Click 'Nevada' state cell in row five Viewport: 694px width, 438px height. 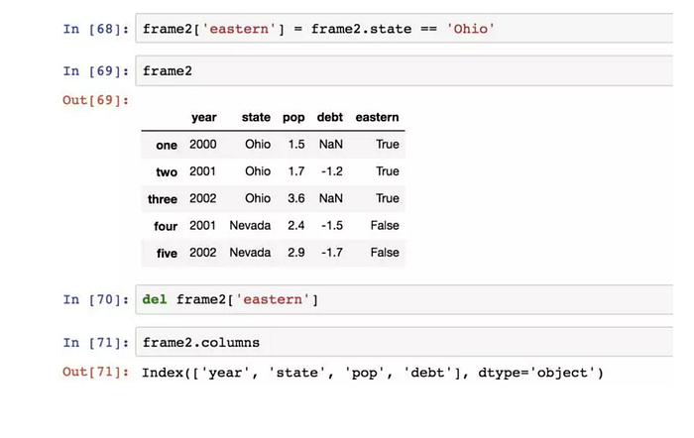point(250,252)
